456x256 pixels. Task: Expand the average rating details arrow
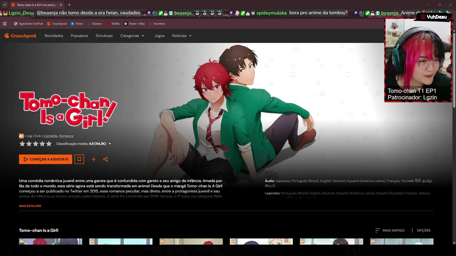[x=110, y=144]
